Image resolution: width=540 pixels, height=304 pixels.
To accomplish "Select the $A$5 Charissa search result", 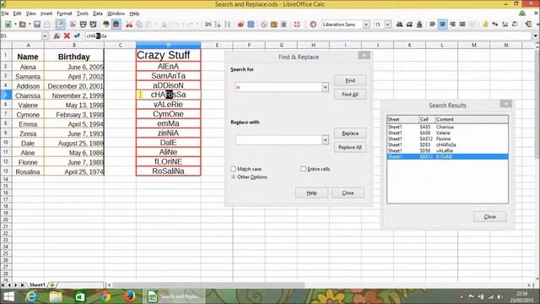I will point(447,128).
